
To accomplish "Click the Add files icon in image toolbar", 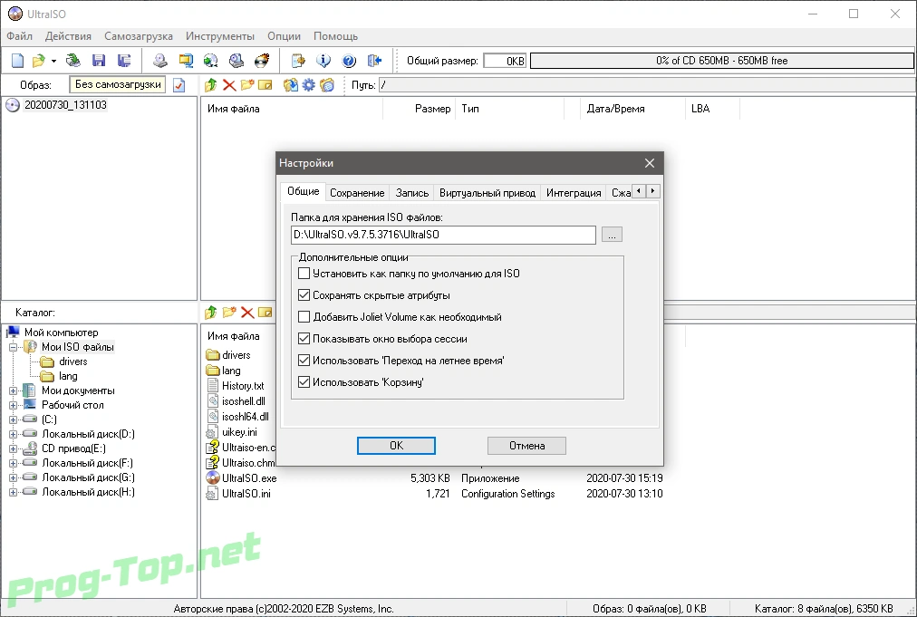I will (290, 85).
